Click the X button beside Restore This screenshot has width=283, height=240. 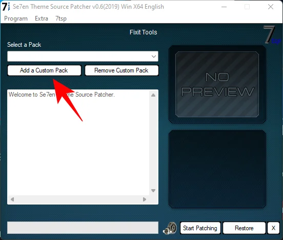coord(273,228)
